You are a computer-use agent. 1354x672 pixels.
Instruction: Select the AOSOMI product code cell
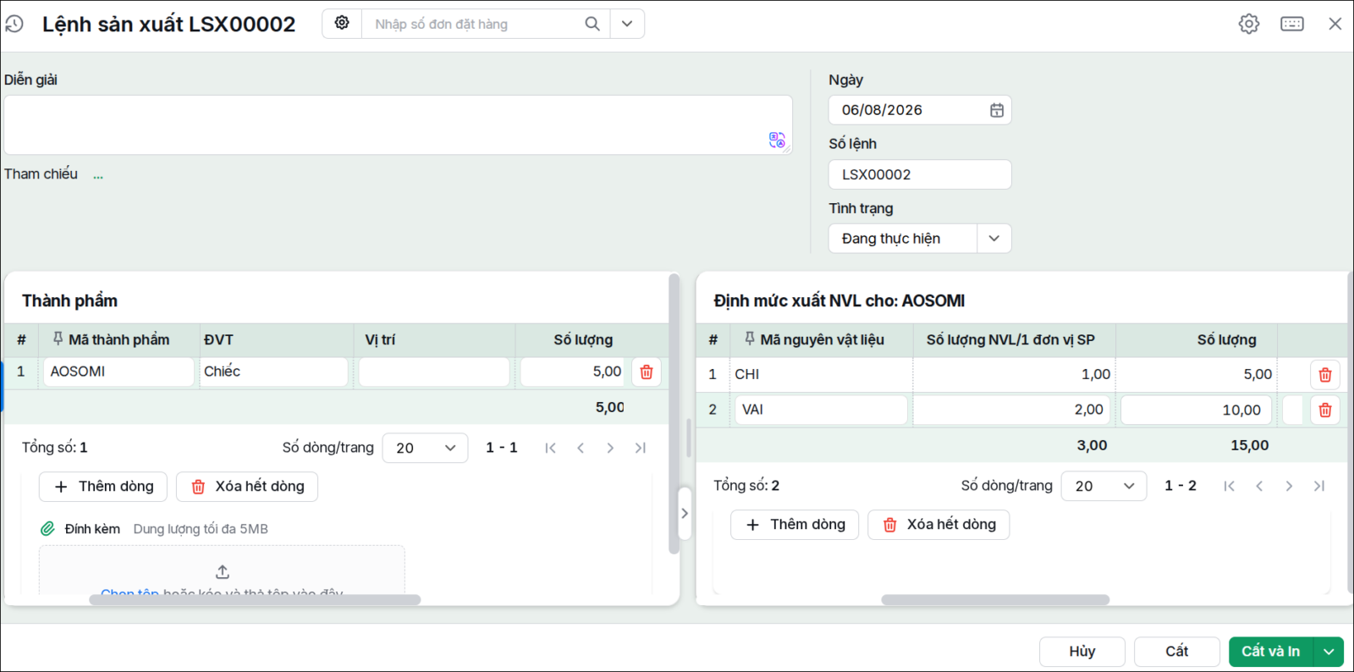tap(118, 372)
